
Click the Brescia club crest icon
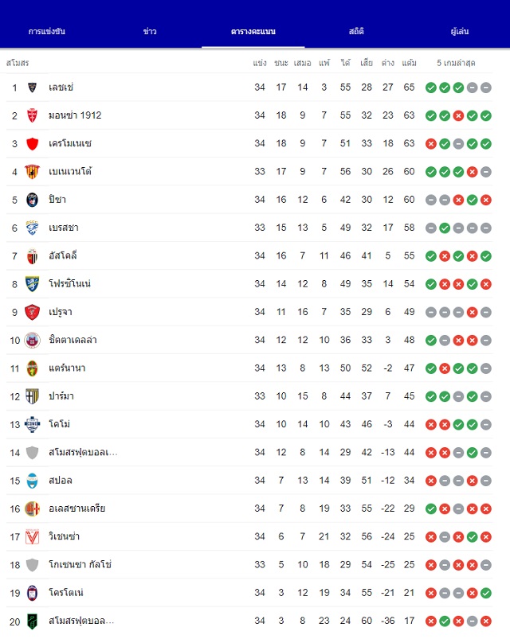32,228
